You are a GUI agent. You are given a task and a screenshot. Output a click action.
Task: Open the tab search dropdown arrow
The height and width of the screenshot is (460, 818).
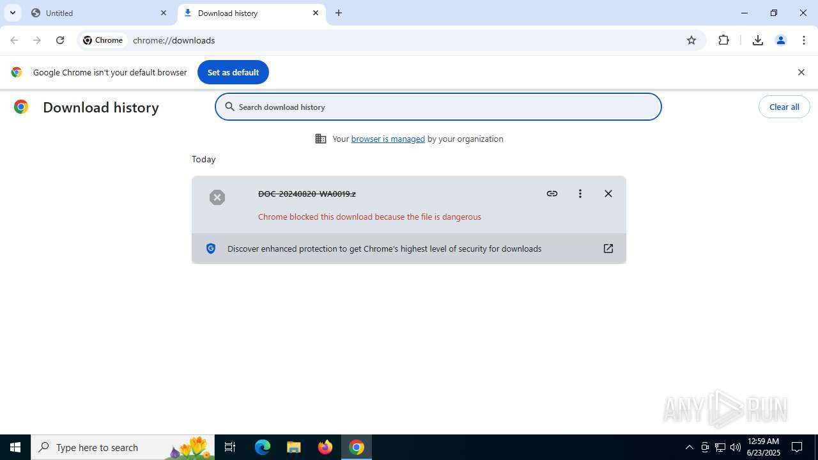coord(12,13)
